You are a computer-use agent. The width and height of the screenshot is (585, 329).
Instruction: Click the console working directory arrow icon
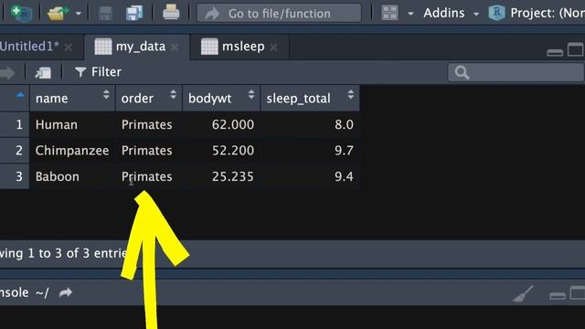66,292
